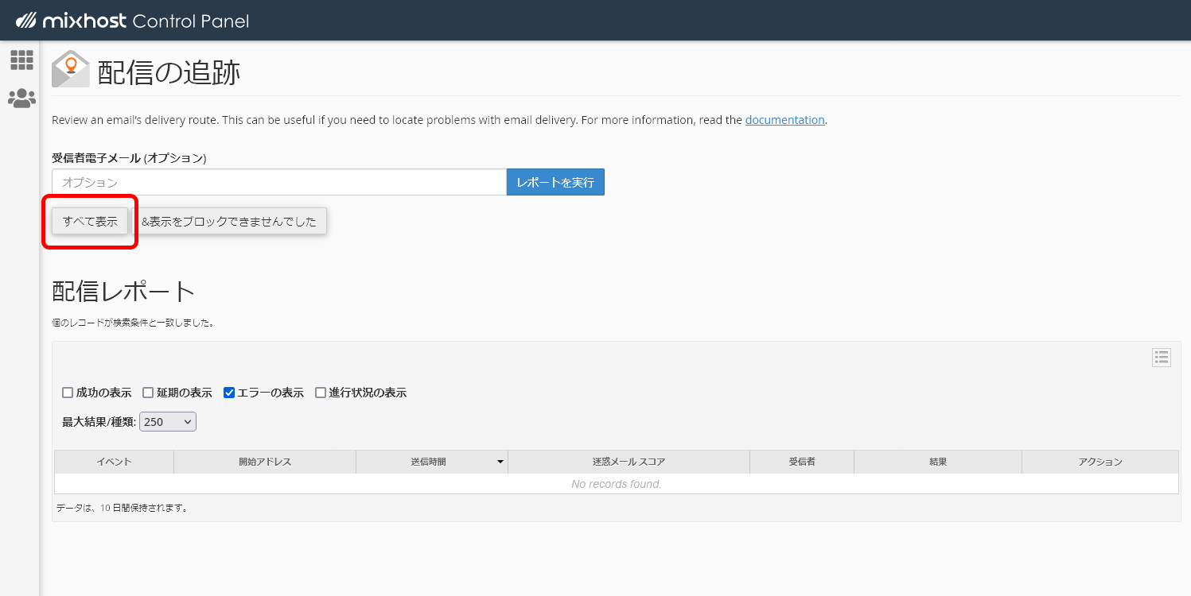
Task: Open the 最大結果/種類 dropdown showing 250
Action: 168,422
